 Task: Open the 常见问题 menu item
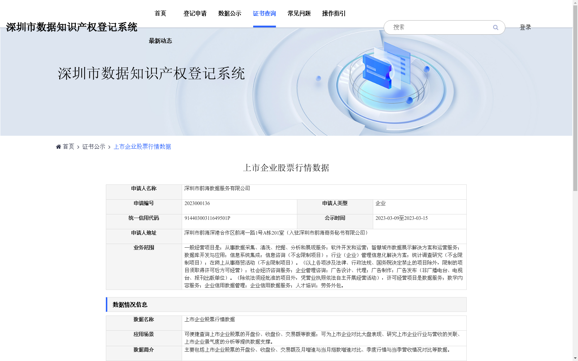coord(298,13)
